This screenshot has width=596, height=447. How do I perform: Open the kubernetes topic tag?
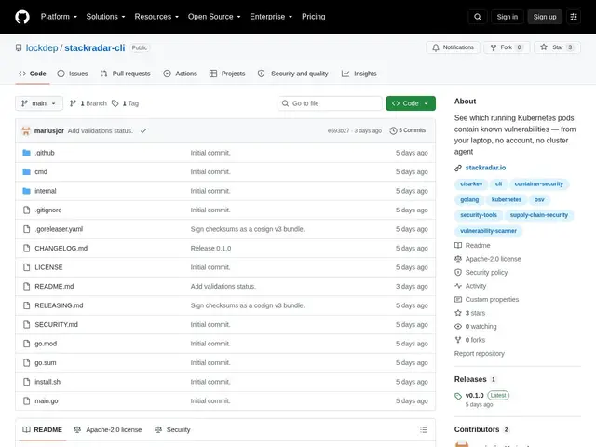point(507,199)
